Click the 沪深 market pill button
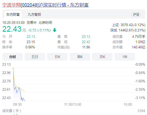This screenshot has height=115, width=147. 136,15
